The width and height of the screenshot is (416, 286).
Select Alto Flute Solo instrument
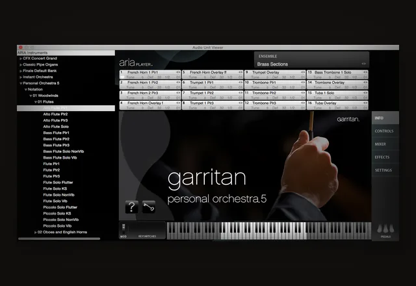tap(56, 127)
